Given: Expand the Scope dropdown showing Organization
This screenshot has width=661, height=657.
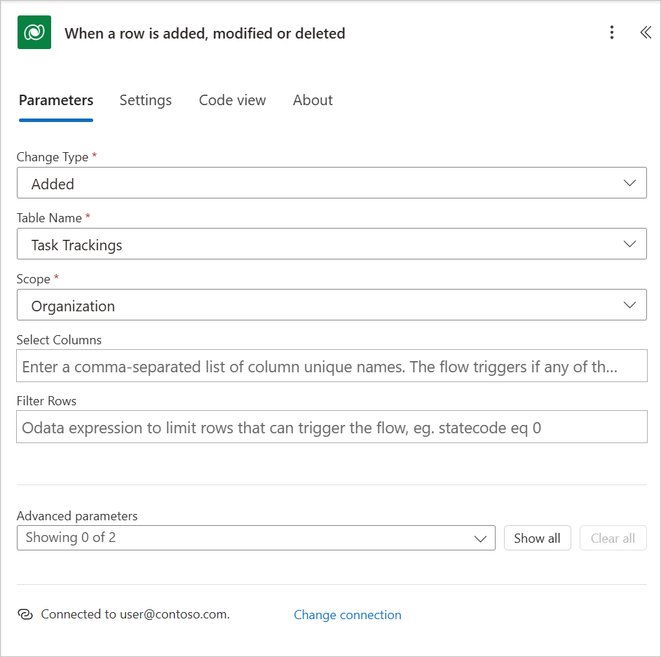Looking at the screenshot, I should [332, 305].
